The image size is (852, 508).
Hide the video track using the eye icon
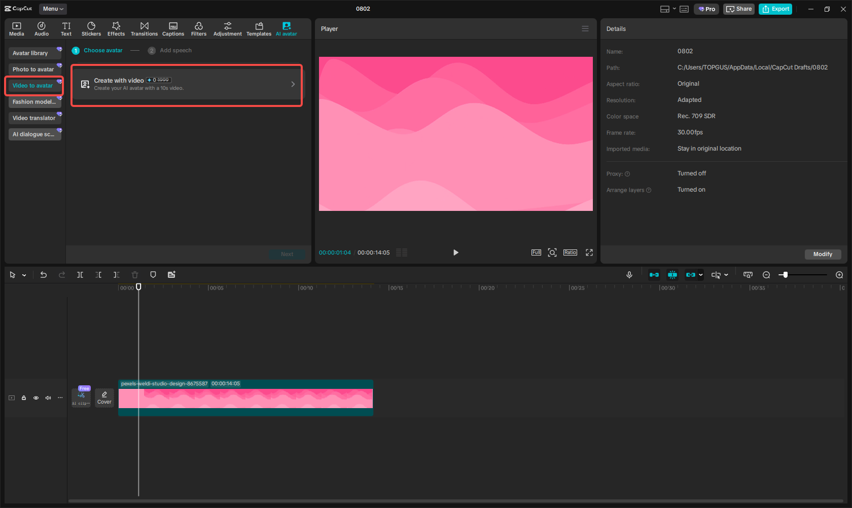point(35,397)
